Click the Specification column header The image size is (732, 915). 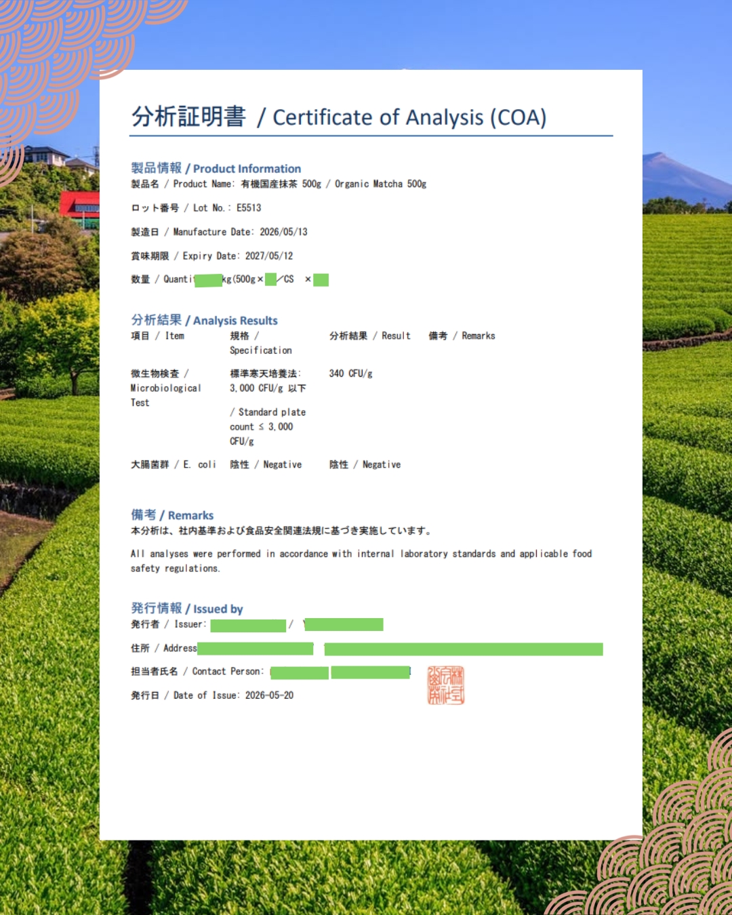coord(261,343)
